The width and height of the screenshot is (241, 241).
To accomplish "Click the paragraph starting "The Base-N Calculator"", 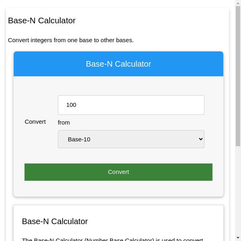I will click(x=112, y=239).
